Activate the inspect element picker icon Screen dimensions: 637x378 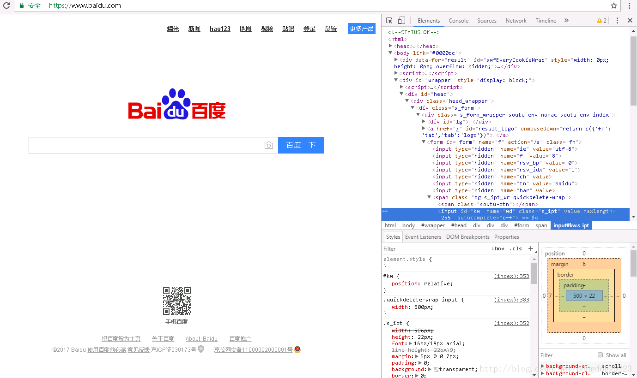coord(389,20)
